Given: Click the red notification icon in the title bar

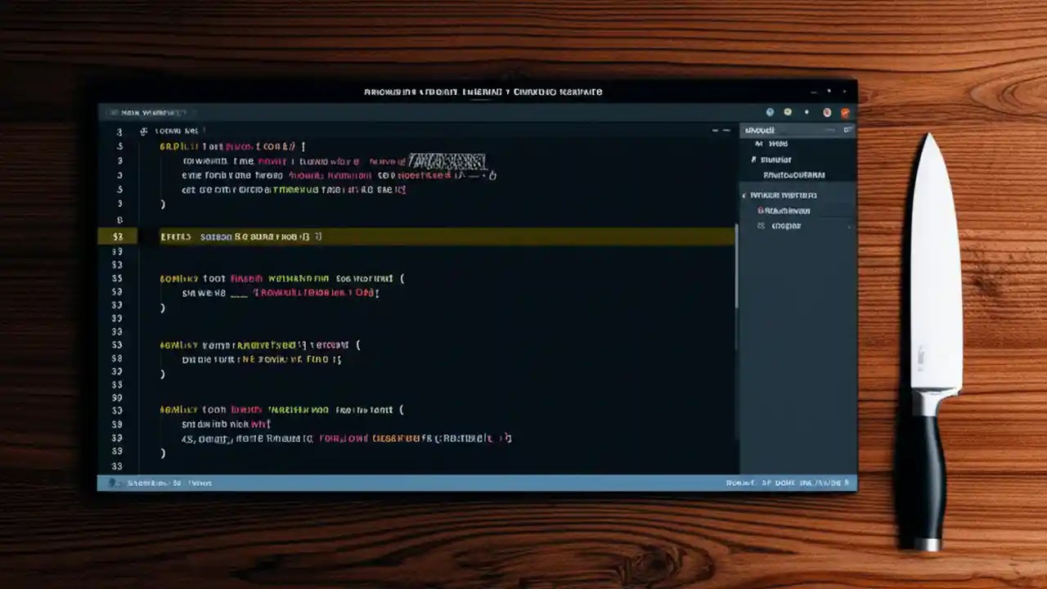Looking at the screenshot, I should click(825, 112).
